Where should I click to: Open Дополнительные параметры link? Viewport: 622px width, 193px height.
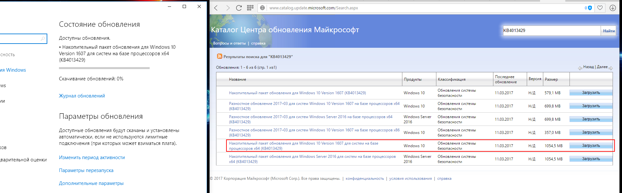(x=91, y=183)
